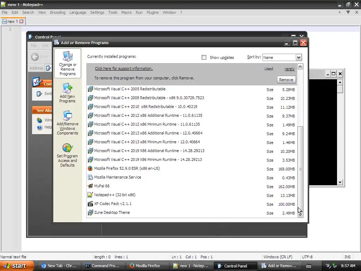Open Add New Programs sidebar icon
Screen dimensions: 361x271
tap(67, 88)
